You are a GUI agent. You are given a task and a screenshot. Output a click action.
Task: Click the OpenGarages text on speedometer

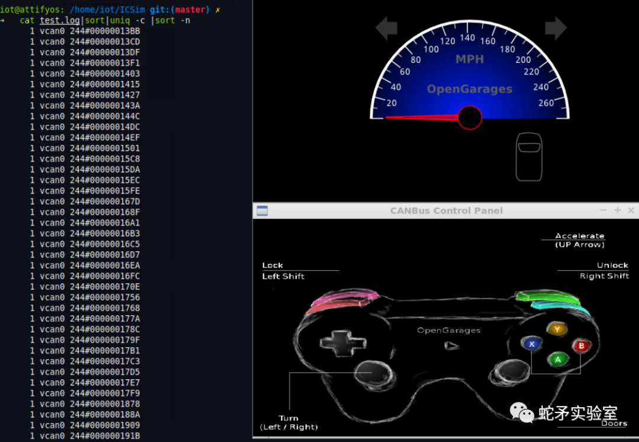click(469, 89)
